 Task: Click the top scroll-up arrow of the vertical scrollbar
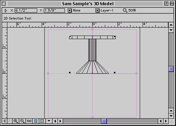coord(171,25)
